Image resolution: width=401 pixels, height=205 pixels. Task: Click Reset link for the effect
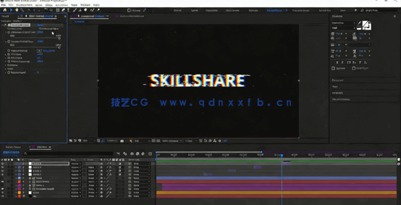coord(40,25)
